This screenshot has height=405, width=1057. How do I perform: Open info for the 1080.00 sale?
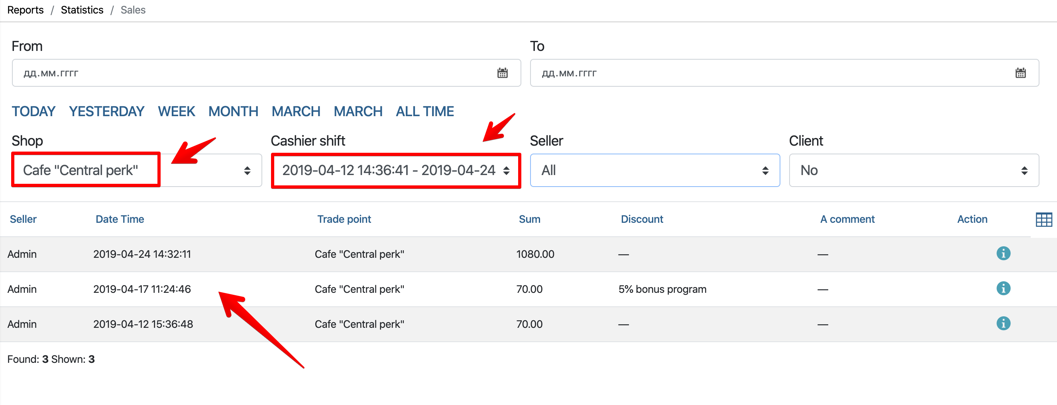click(x=1003, y=253)
